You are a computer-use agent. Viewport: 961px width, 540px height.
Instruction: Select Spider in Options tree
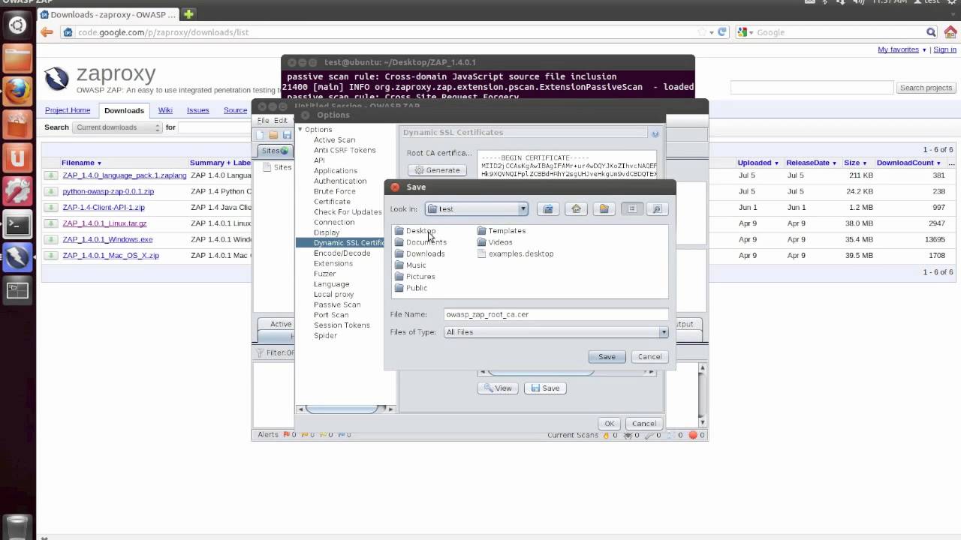[x=325, y=335]
